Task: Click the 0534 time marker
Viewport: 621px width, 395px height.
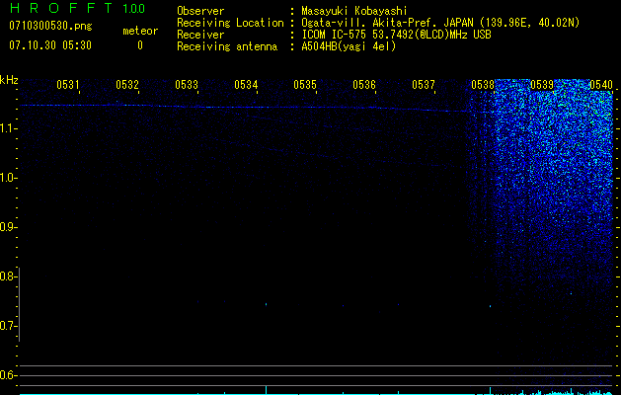Action: click(246, 85)
